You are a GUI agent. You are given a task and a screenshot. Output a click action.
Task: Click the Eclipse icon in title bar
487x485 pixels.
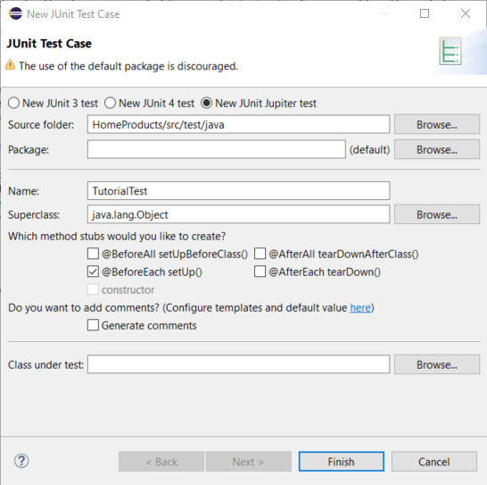pos(15,13)
